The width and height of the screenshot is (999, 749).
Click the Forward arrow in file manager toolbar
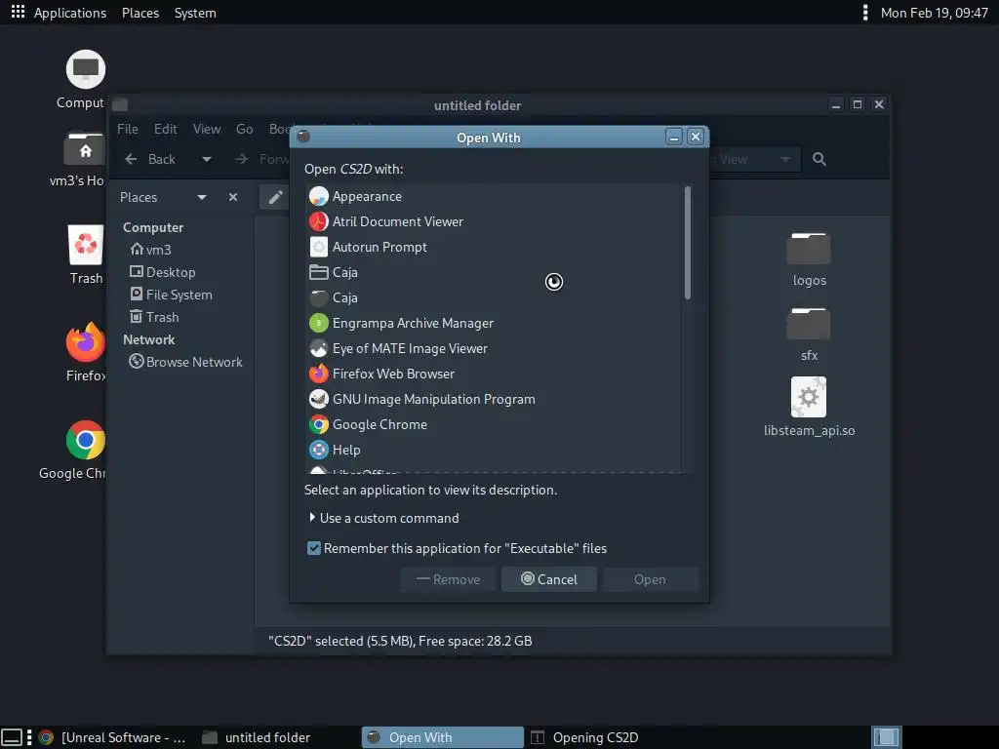click(242, 159)
